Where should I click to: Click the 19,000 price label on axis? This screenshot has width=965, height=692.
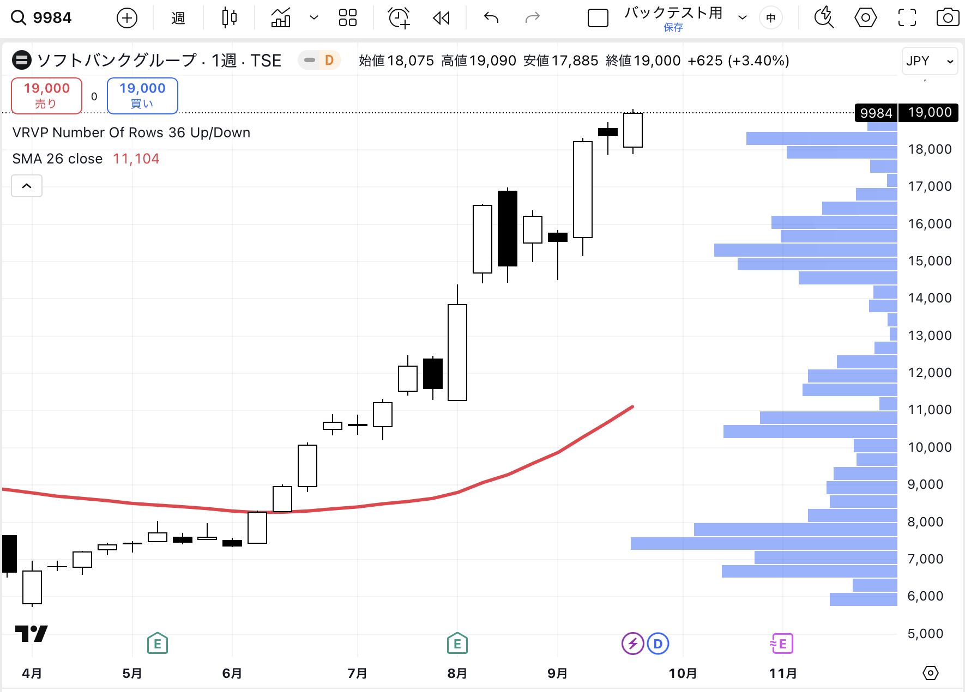click(929, 113)
